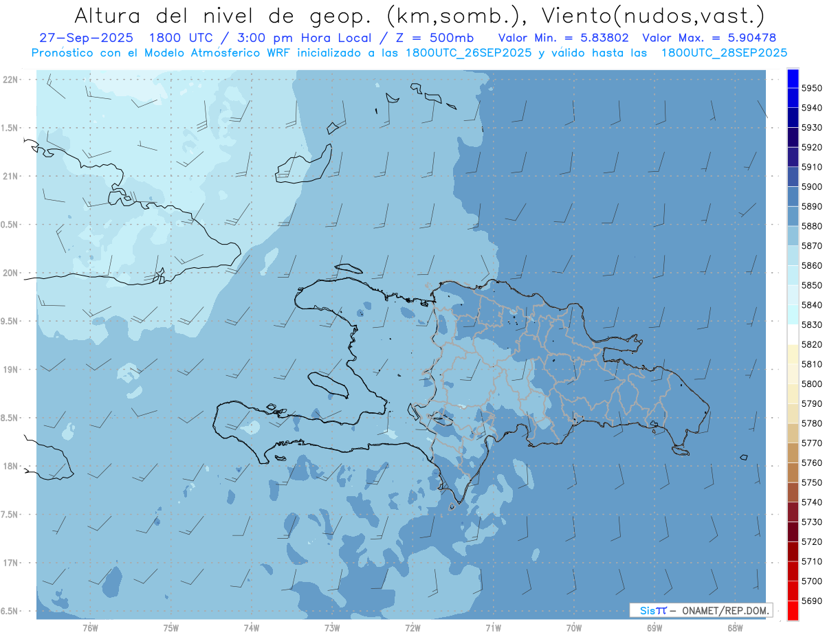Click the "5800" legend value
The height and width of the screenshot is (637, 825).
[812, 383]
